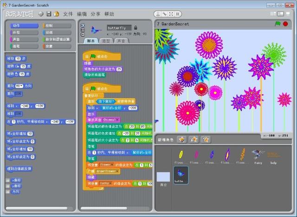Select the green 画笔 block category

(x=24, y=46)
